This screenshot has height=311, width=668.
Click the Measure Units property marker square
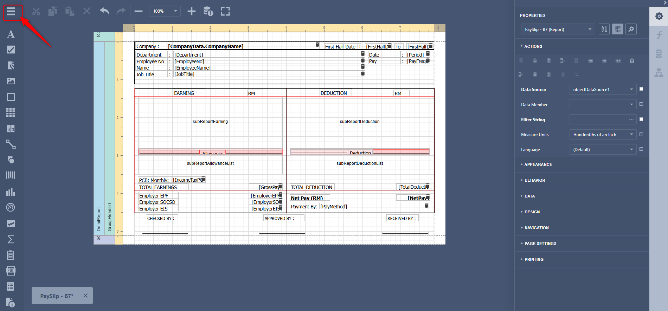click(x=641, y=134)
